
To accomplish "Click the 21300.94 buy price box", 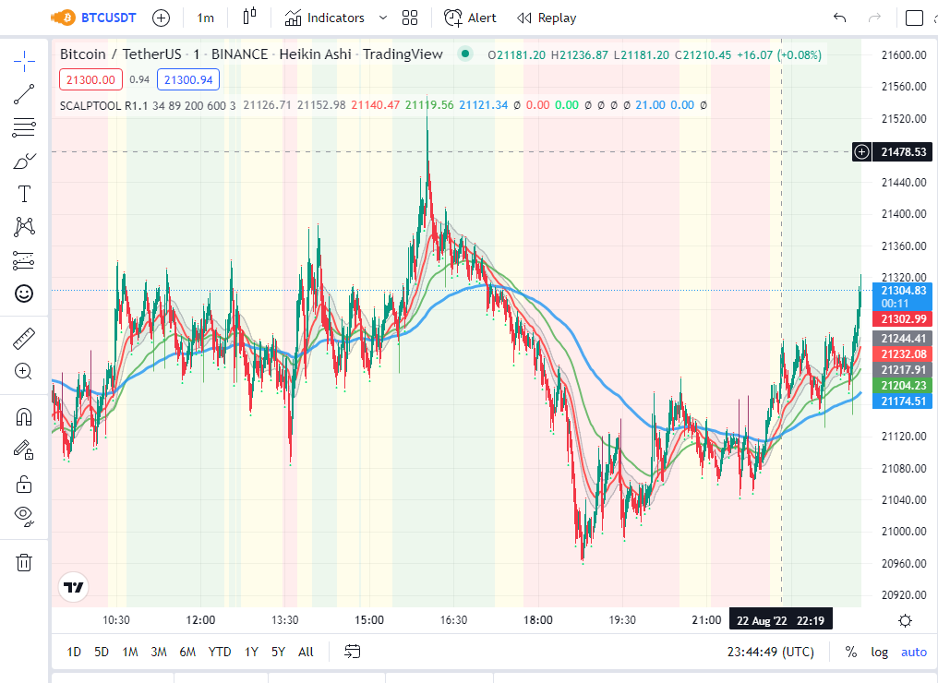I will (187, 79).
